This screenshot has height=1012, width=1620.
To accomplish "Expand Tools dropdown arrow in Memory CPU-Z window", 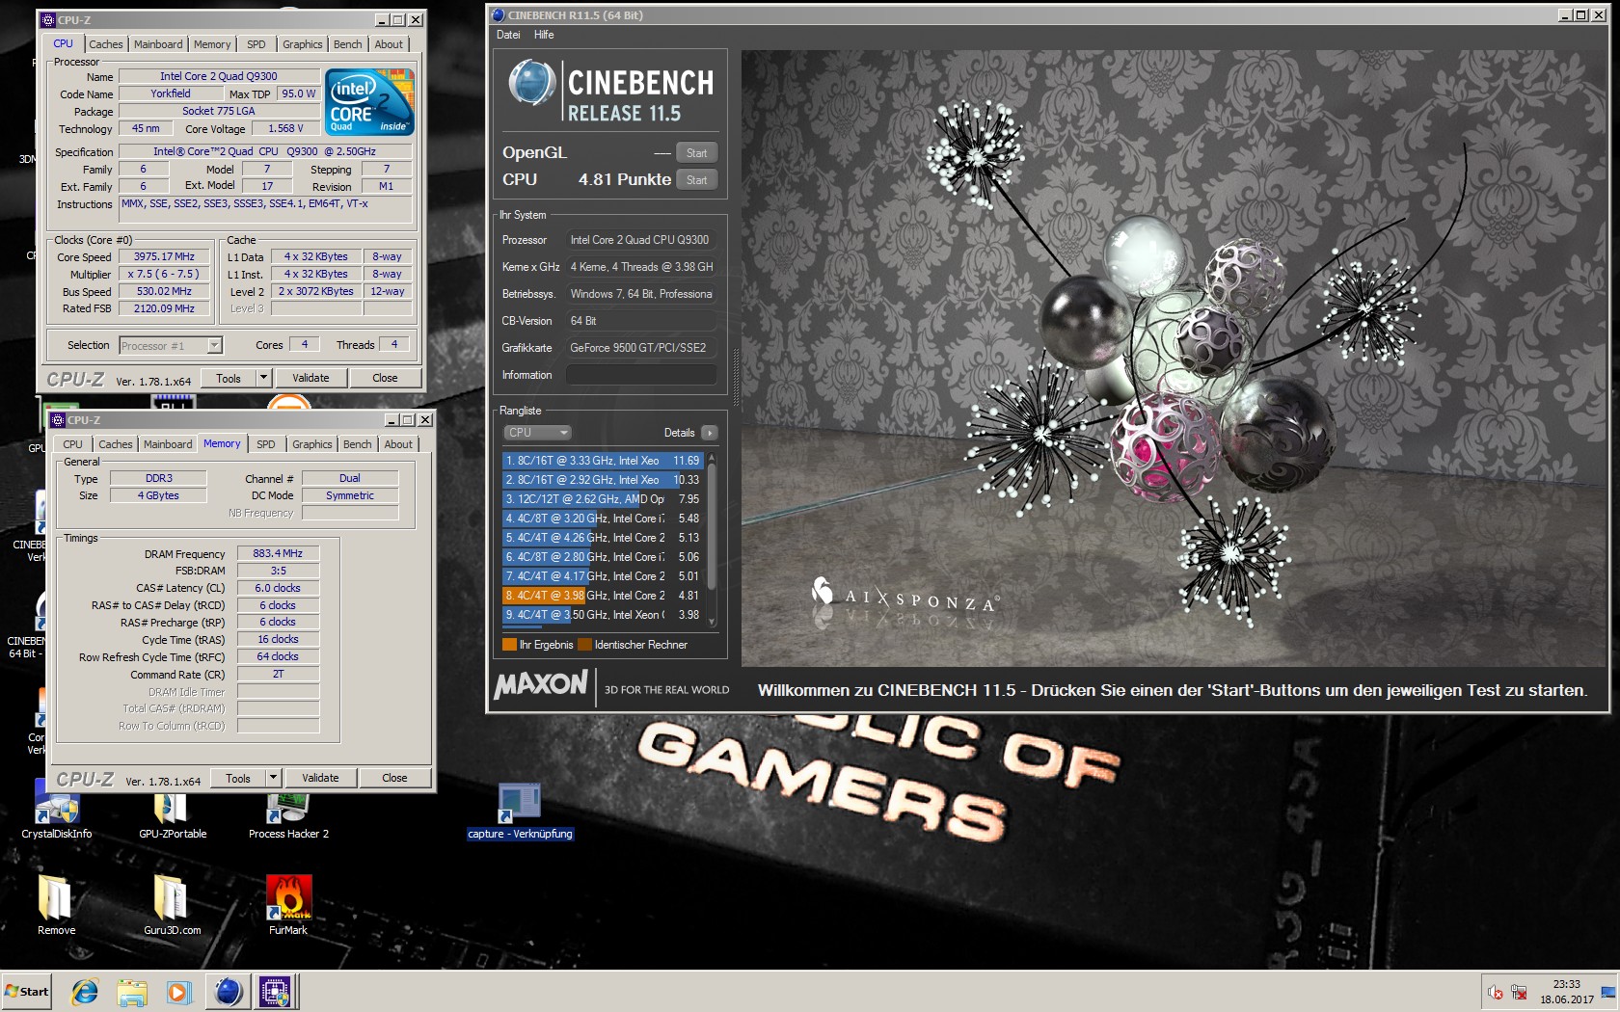I will pos(273,778).
